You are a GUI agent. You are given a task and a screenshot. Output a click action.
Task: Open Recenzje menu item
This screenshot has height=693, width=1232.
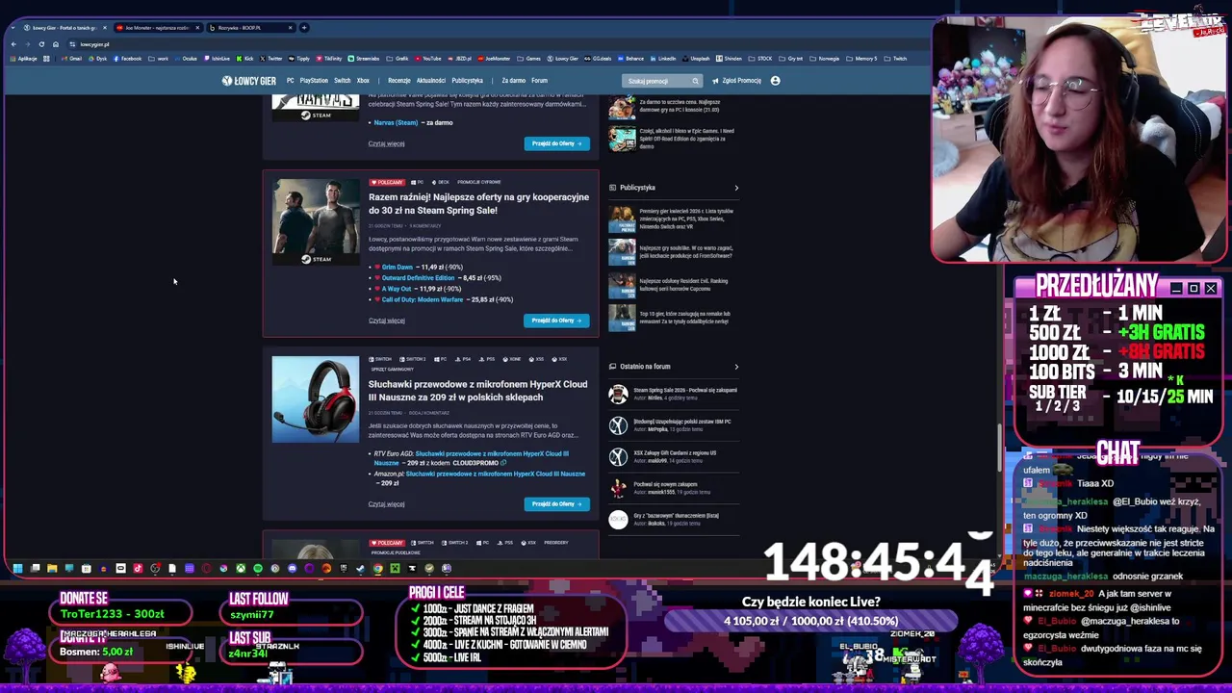point(399,81)
